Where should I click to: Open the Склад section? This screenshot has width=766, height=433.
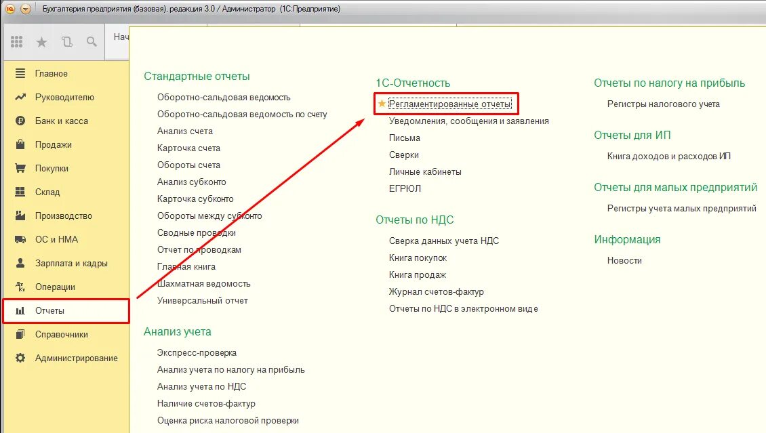click(x=47, y=192)
